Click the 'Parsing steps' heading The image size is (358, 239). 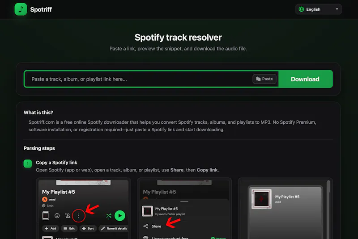(x=39, y=148)
